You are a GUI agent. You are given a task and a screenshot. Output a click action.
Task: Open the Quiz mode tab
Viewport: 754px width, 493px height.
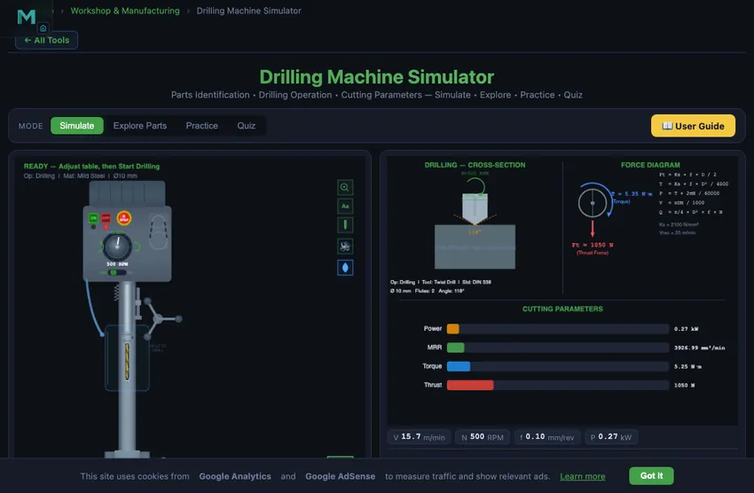[247, 126]
